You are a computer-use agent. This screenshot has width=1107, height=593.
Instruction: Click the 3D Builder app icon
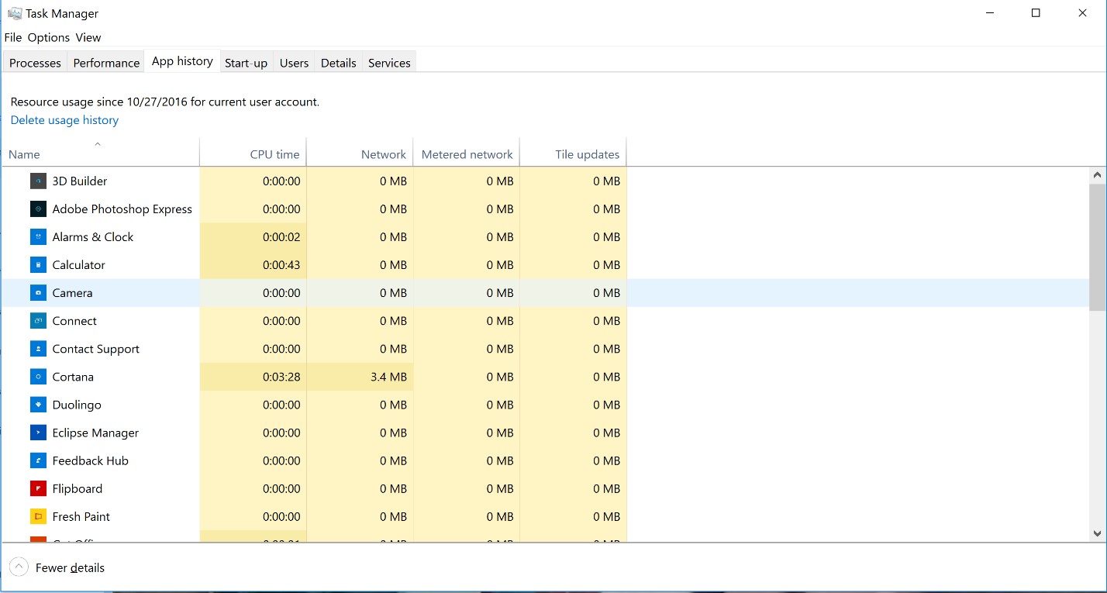38,181
